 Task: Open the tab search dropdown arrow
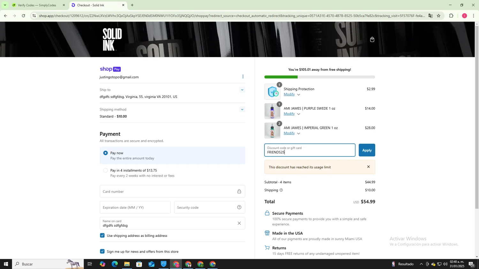pyautogui.click(x=5, y=5)
